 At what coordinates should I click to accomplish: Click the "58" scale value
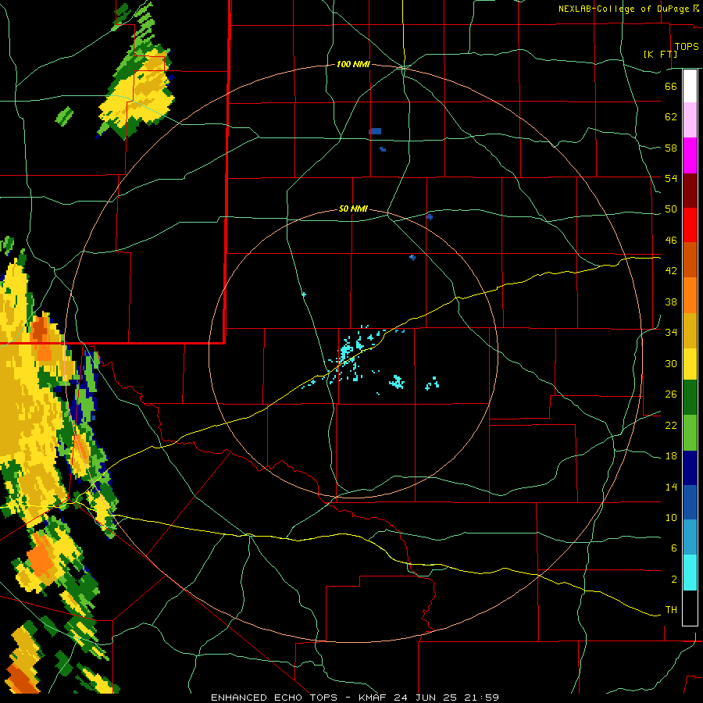[x=671, y=148]
